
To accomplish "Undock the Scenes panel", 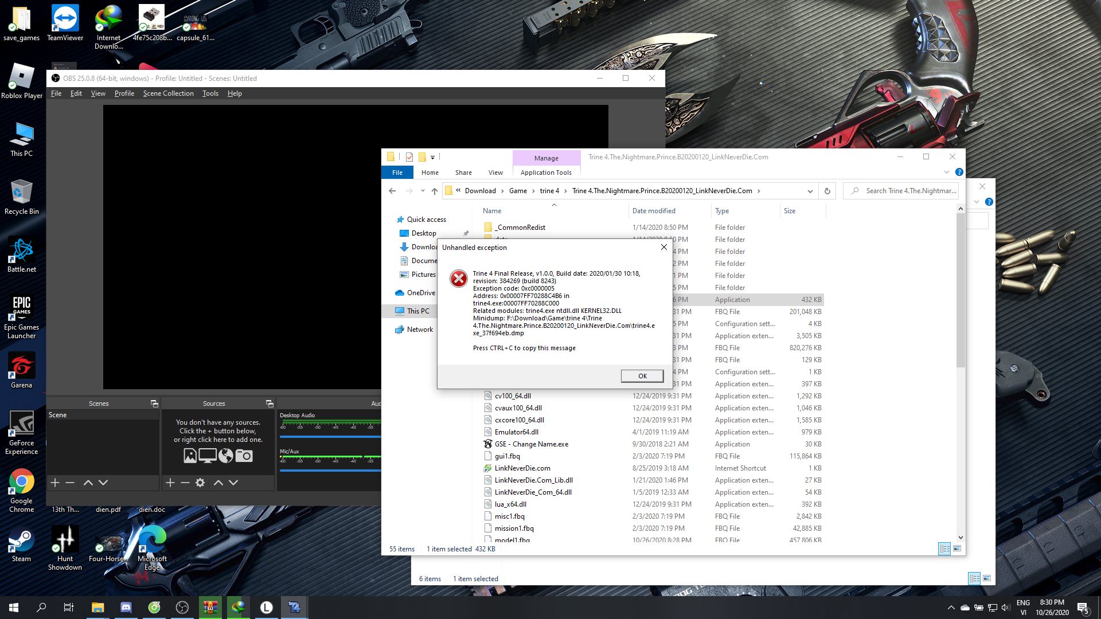I will (154, 403).
